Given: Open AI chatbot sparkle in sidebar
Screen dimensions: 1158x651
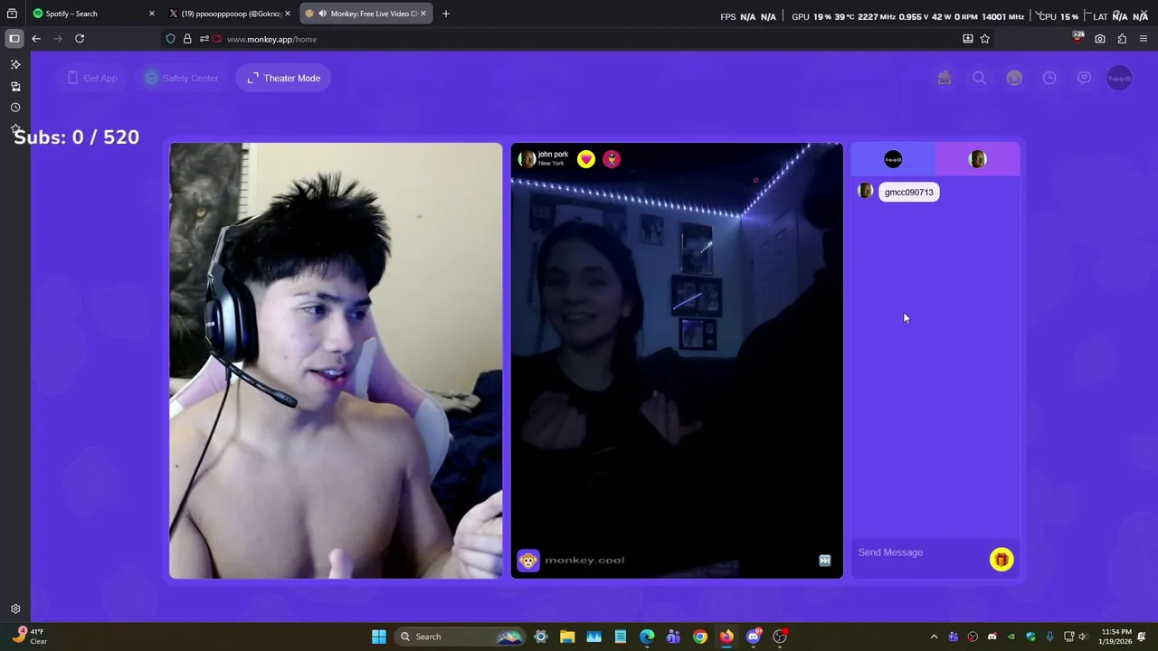Looking at the screenshot, I should click(15, 65).
